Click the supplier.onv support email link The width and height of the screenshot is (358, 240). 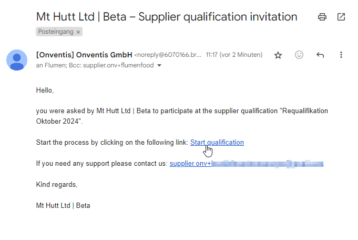click(190, 164)
